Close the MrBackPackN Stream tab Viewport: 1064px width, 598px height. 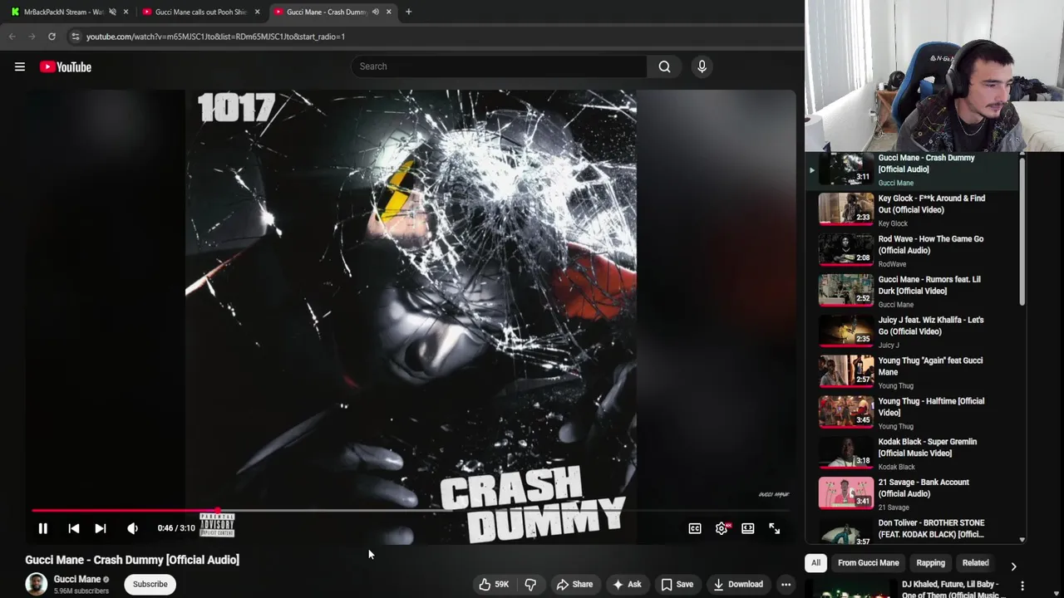pos(126,12)
